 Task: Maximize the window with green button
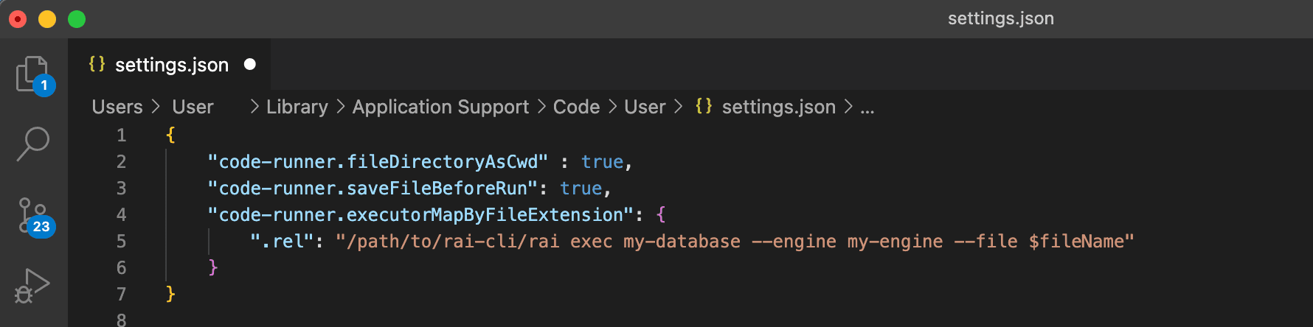click(77, 19)
